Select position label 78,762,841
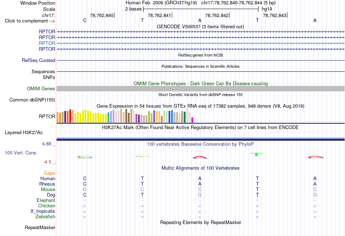 tap(159, 15)
